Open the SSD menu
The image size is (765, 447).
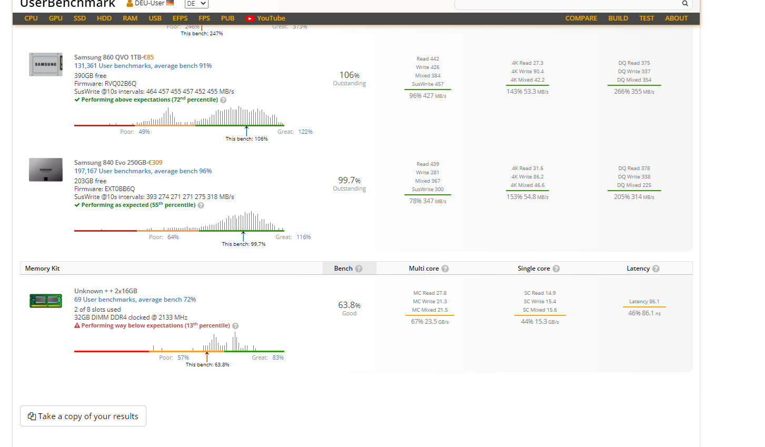pyautogui.click(x=80, y=18)
